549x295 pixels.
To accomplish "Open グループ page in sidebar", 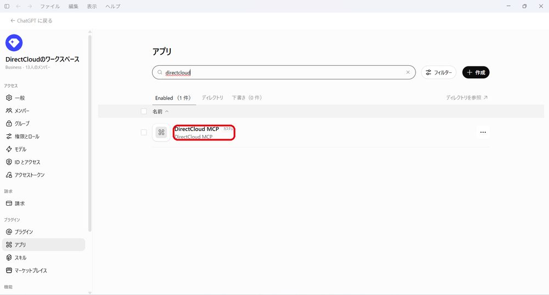I will [44, 123].
